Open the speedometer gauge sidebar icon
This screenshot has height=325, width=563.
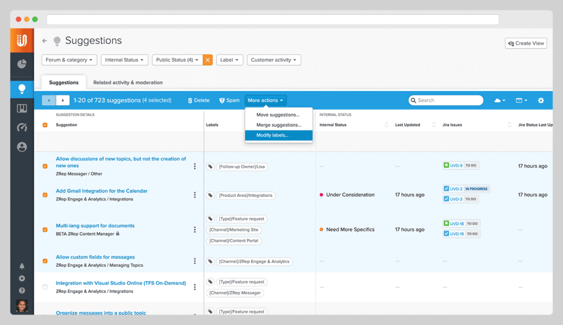pos(22,127)
